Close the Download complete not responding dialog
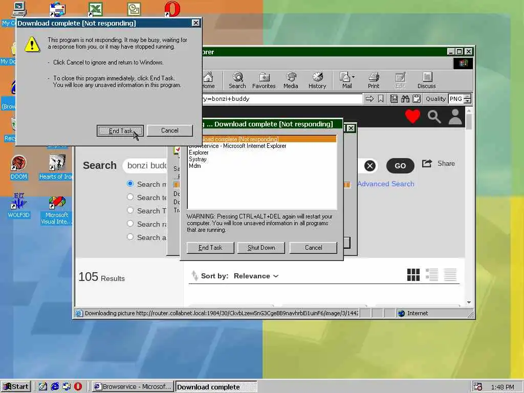524x393 pixels. click(196, 23)
